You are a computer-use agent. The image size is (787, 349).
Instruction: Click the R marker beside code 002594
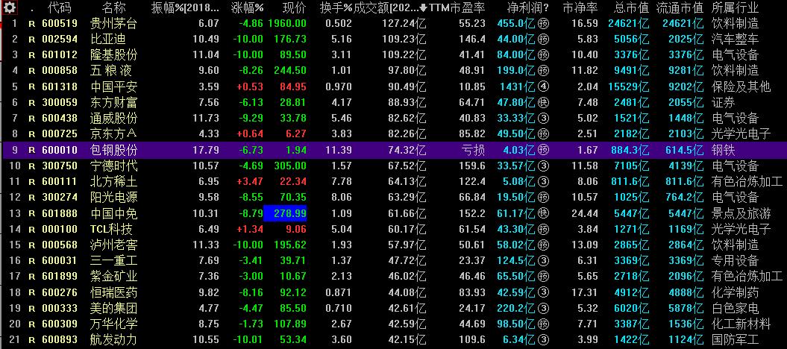tap(32, 40)
